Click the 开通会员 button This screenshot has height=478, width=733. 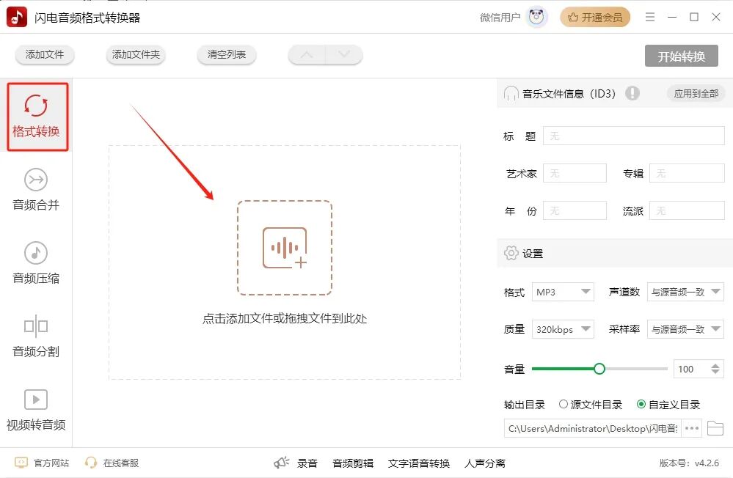[x=594, y=18]
